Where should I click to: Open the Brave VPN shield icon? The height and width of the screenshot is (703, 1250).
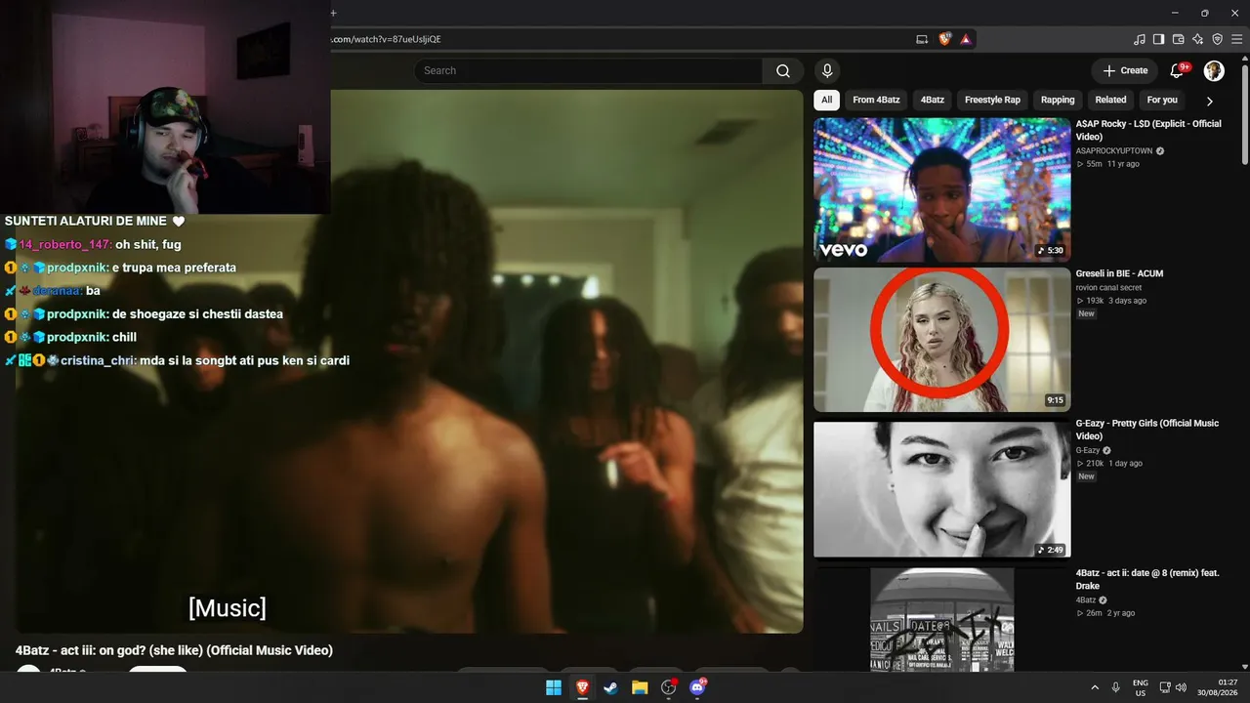tap(1217, 39)
